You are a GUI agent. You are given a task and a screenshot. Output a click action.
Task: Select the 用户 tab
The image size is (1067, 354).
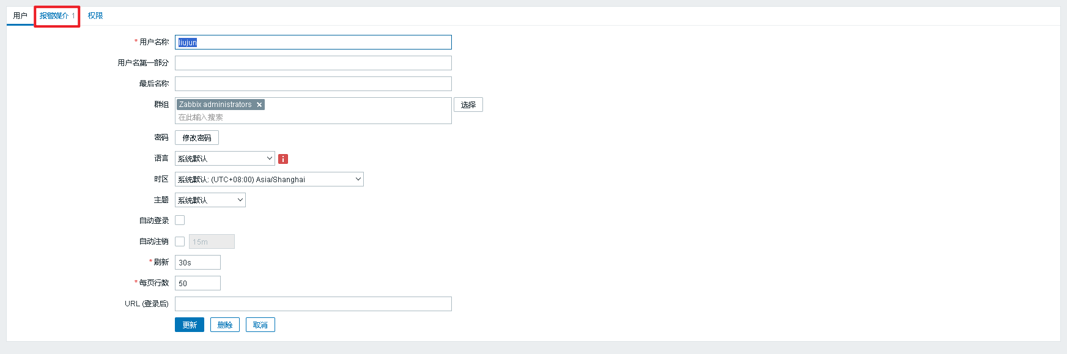(20, 16)
